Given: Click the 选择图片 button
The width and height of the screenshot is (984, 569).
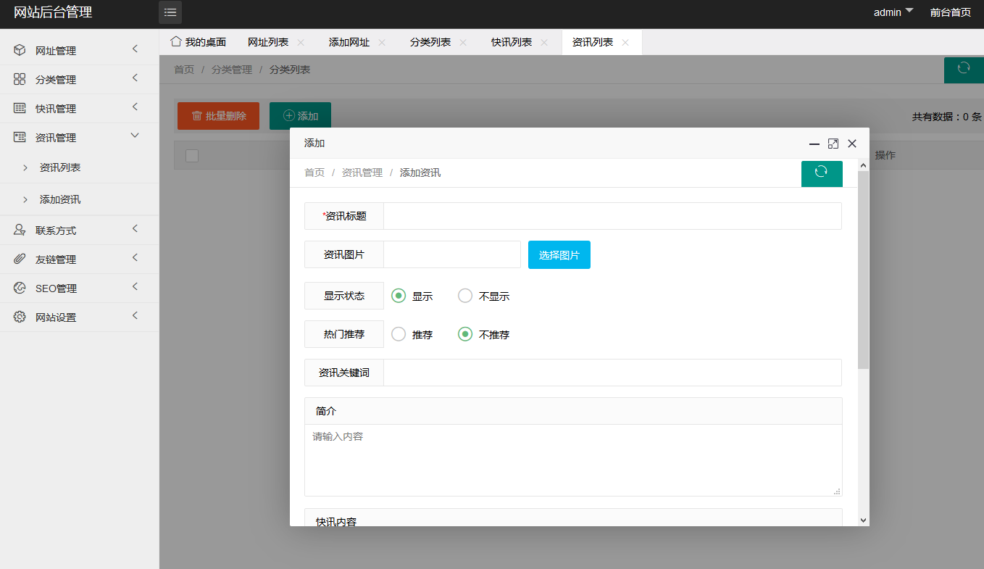Looking at the screenshot, I should click(559, 255).
